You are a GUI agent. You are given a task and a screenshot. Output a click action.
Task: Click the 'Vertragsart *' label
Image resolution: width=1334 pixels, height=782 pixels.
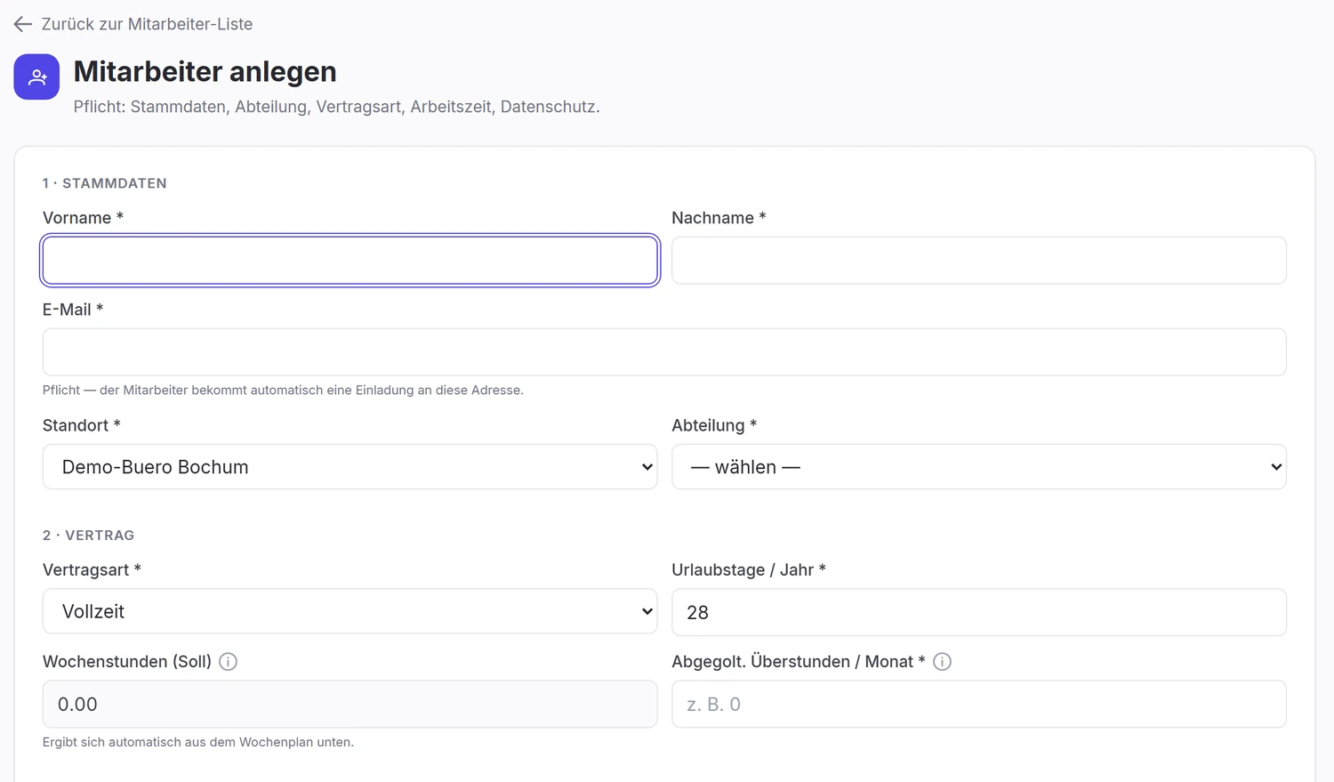click(x=92, y=569)
